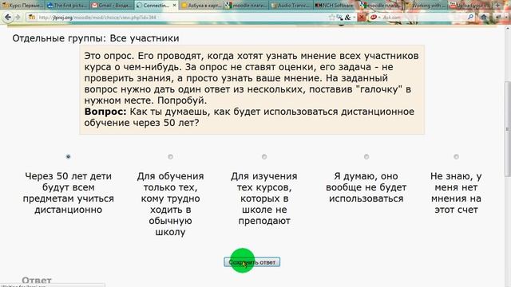Switch to the NCH Software tab

click(335, 6)
